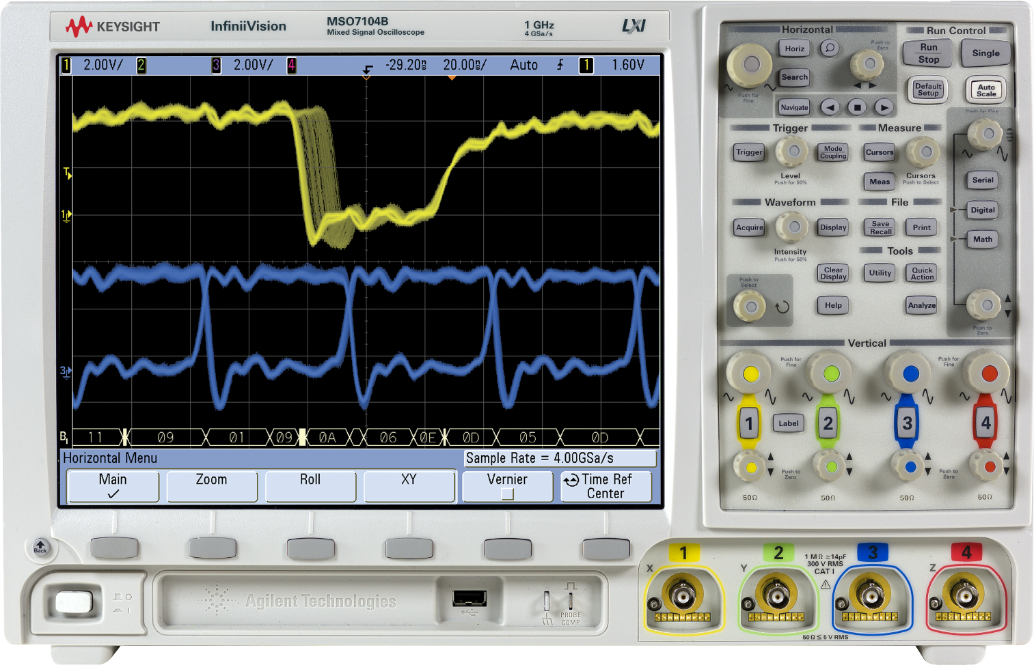This screenshot has width=1034, height=665.
Task: Click the first softkey under the display
Action: pyautogui.click(x=114, y=548)
